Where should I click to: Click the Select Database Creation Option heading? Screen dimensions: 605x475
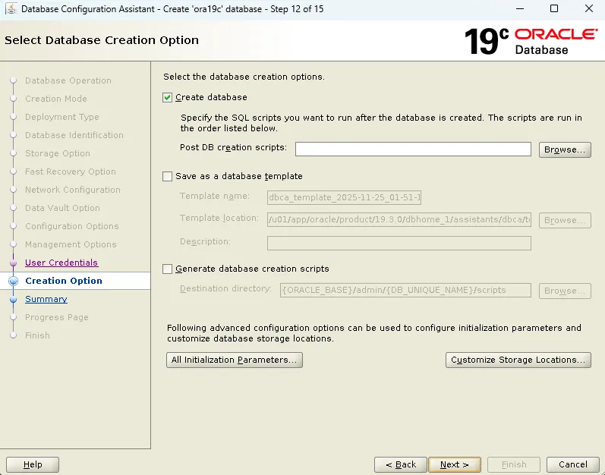pyautogui.click(x=102, y=40)
